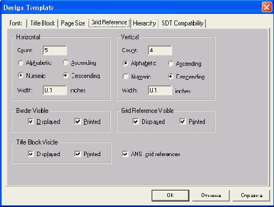
Task: Click the Отмена cancel button
Action: (x=211, y=195)
